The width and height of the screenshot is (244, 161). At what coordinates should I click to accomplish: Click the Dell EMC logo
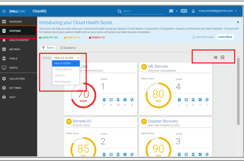click(x=18, y=11)
